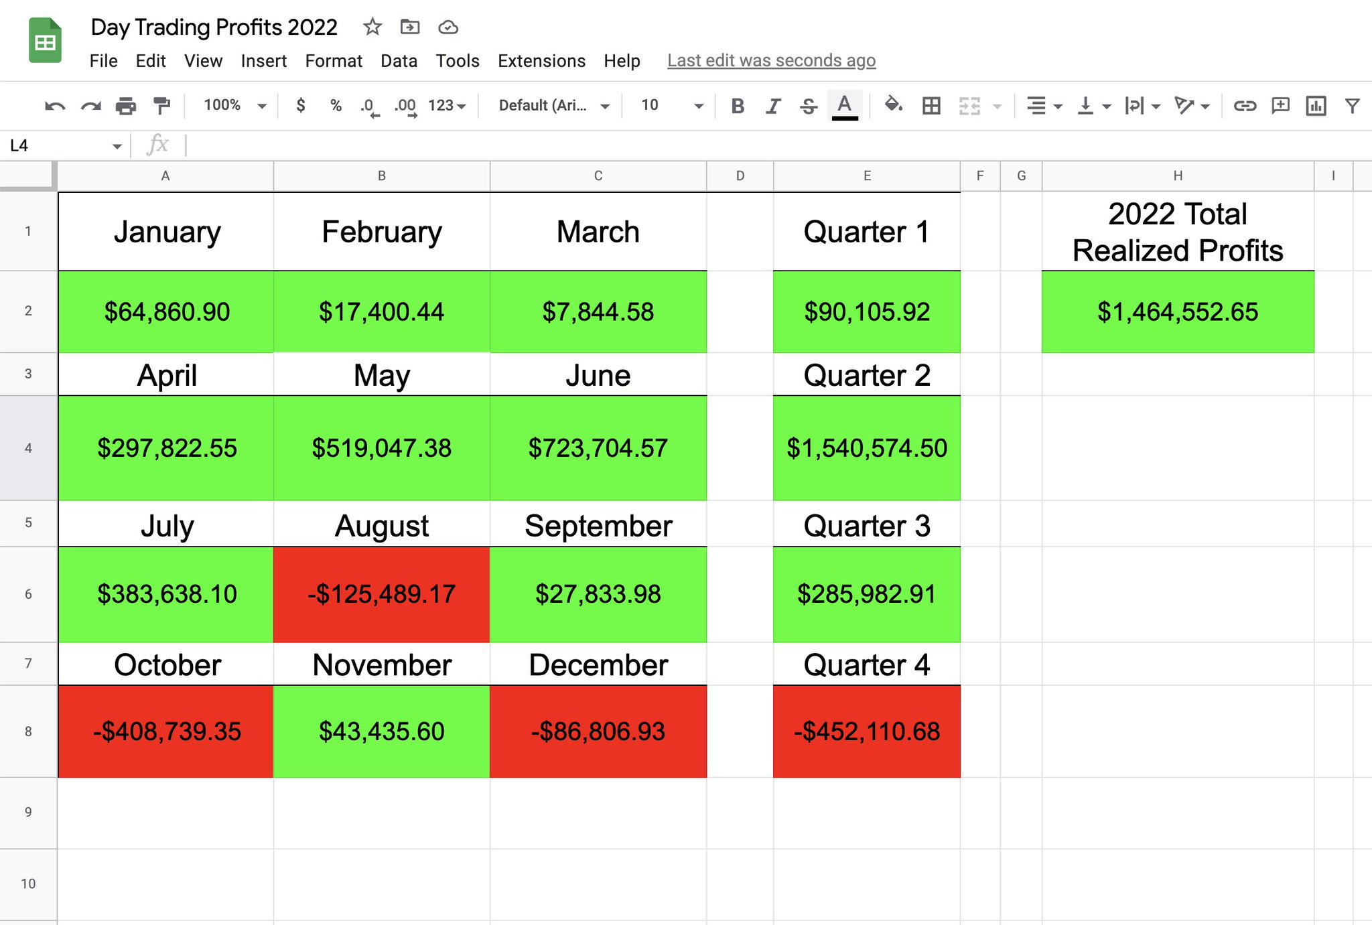Open the Format menu
This screenshot has height=925, width=1372.
pos(333,61)
